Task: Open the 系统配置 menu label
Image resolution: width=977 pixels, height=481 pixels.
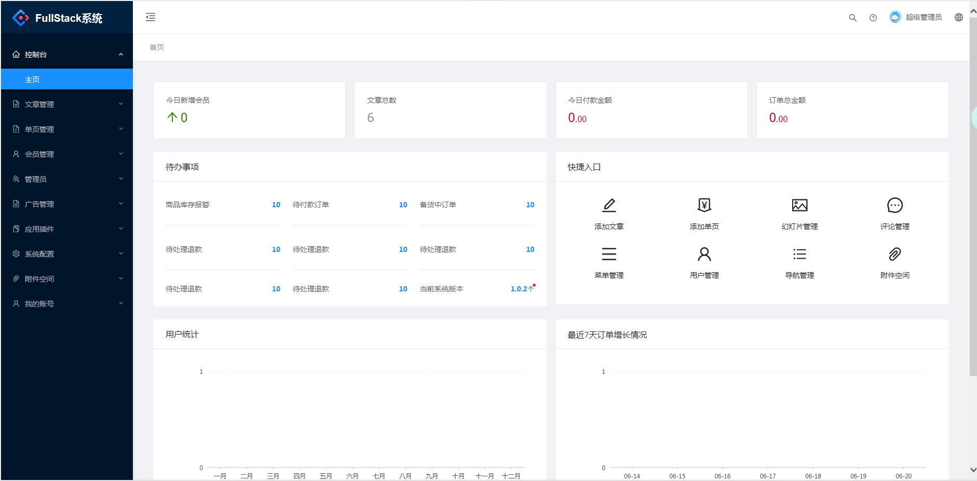Action: point(39,254)
